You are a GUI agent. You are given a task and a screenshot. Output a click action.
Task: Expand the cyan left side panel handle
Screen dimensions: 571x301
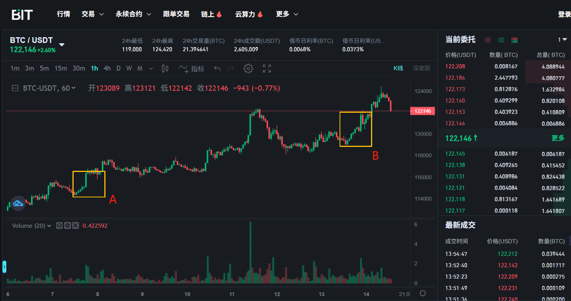(x=4, y=267)
